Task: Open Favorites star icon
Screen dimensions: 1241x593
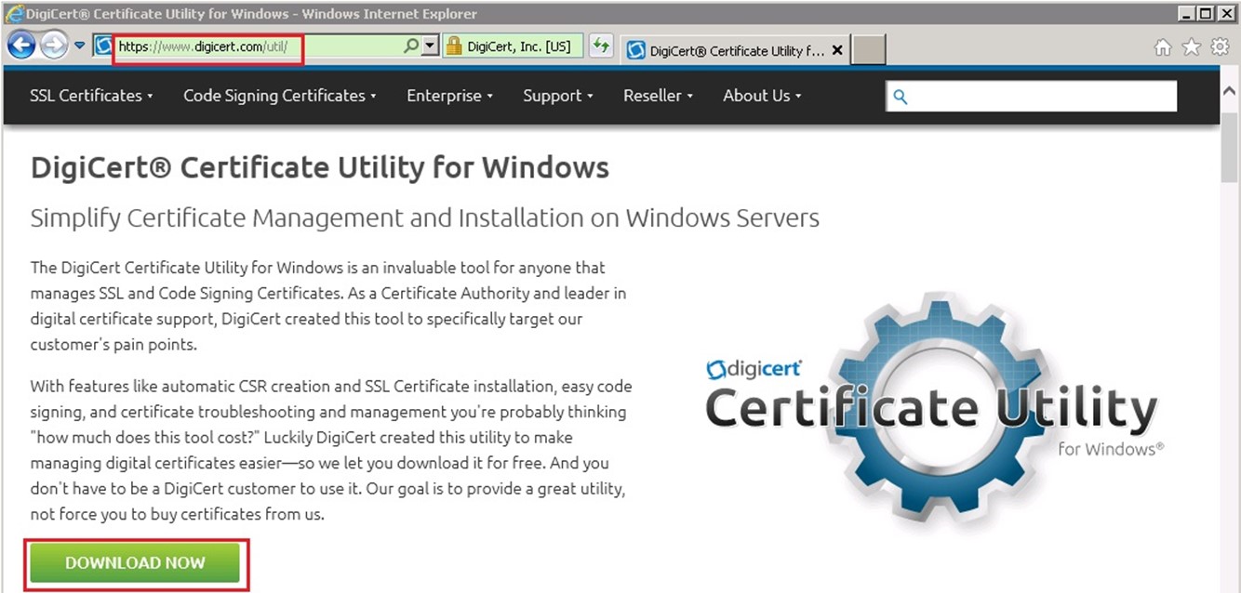Action: click(x=1192, y=47)
